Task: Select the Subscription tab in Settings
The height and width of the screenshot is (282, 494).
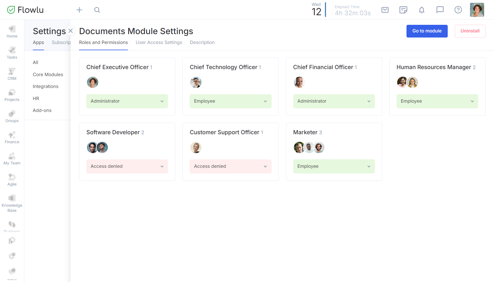Action: tap(61, 43)
